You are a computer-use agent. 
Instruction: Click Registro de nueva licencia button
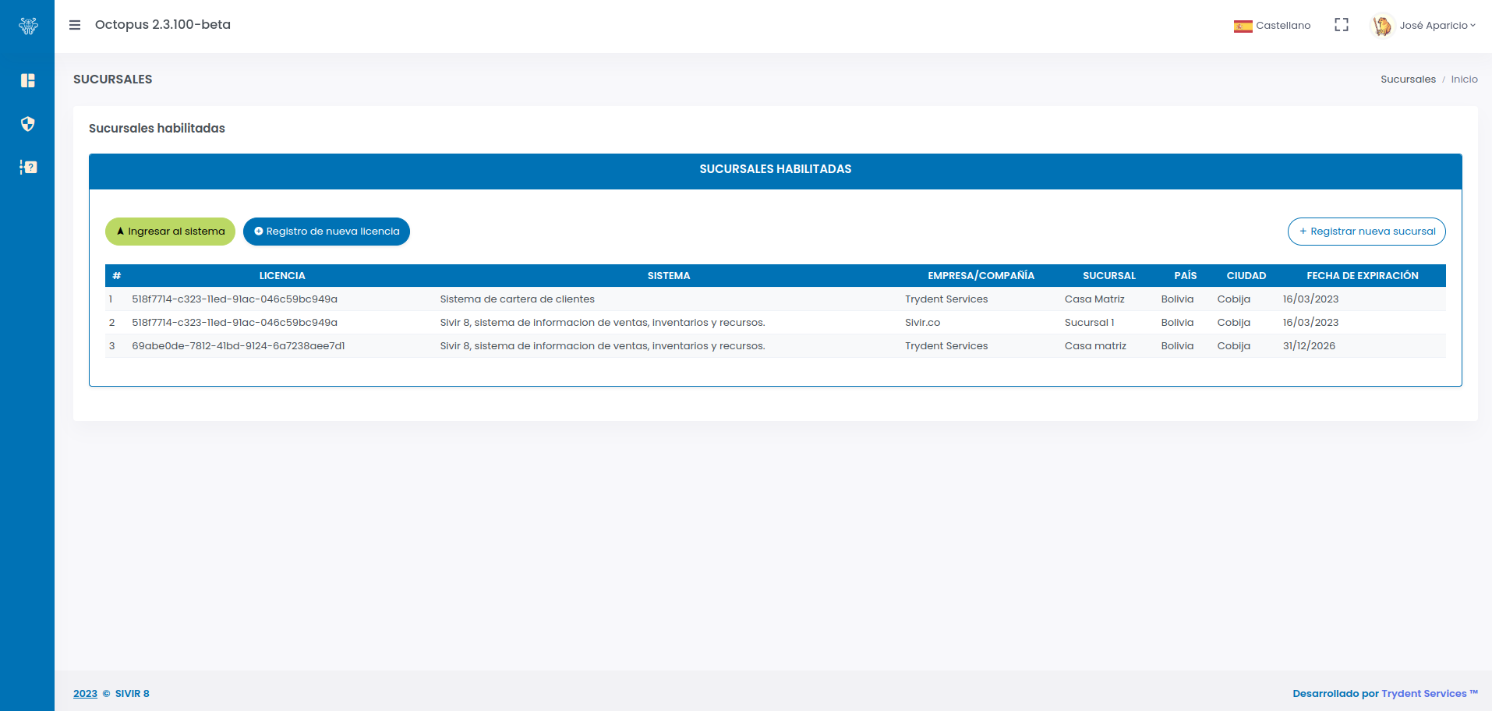tap(326, 232)
